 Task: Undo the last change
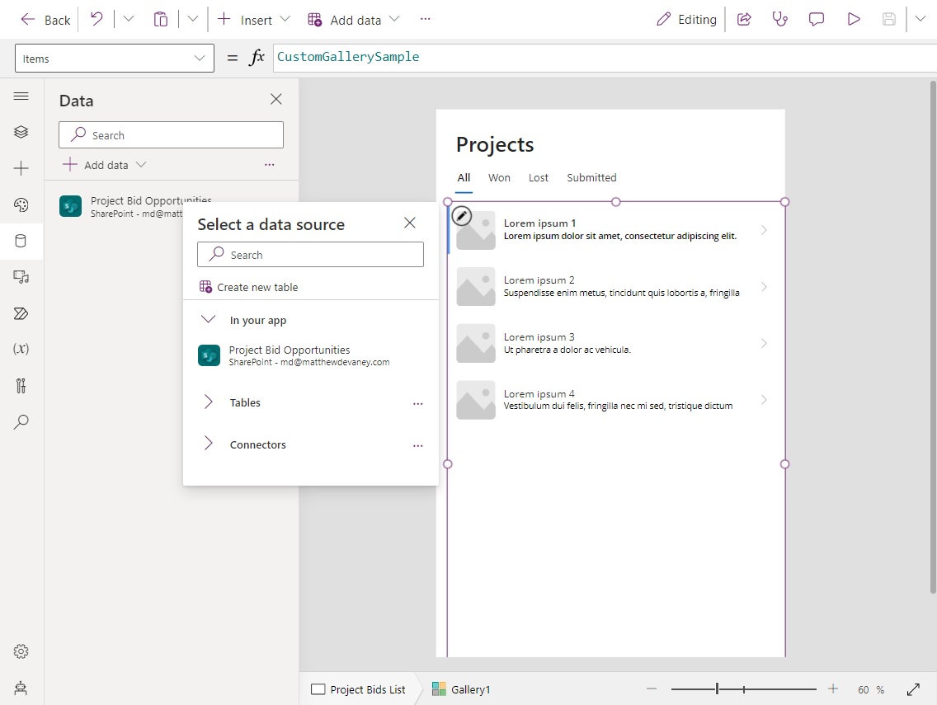tap(97, 19)
